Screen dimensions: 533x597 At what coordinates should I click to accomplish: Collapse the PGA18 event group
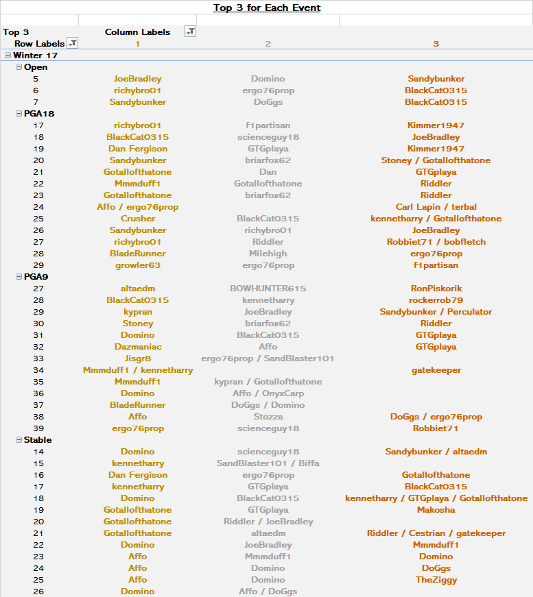point(19,114)
